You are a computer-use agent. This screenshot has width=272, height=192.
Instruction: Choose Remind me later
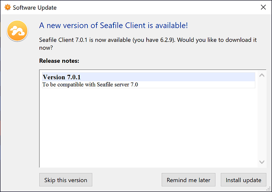[188, 180]
